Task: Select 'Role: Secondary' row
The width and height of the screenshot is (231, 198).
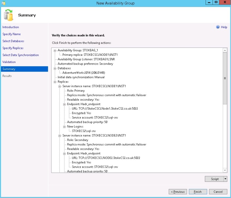Action: (x=78, y=140)
